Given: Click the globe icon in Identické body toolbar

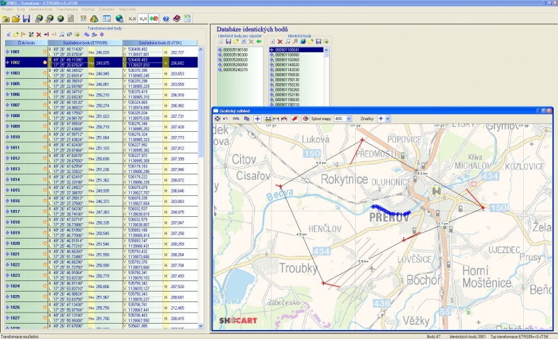Looking at the screenshot, I should (303, 42).
